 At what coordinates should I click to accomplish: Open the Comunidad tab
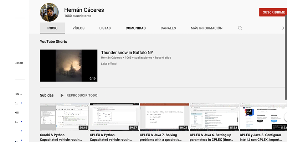[x=136, y=28]
